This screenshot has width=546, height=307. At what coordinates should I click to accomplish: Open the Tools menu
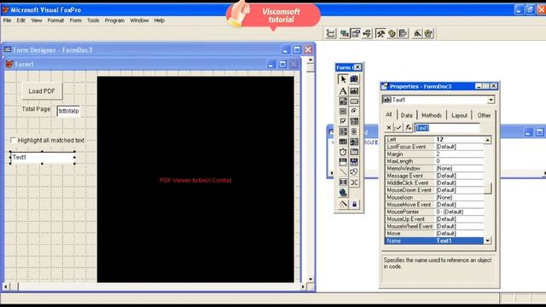pos(93,20)
